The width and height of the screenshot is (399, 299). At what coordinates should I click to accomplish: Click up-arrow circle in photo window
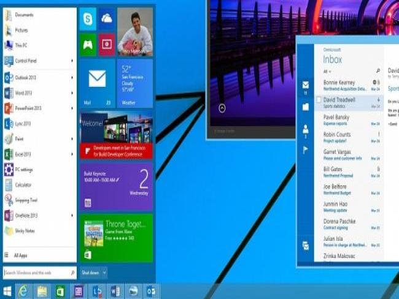(x=222, y=108)
